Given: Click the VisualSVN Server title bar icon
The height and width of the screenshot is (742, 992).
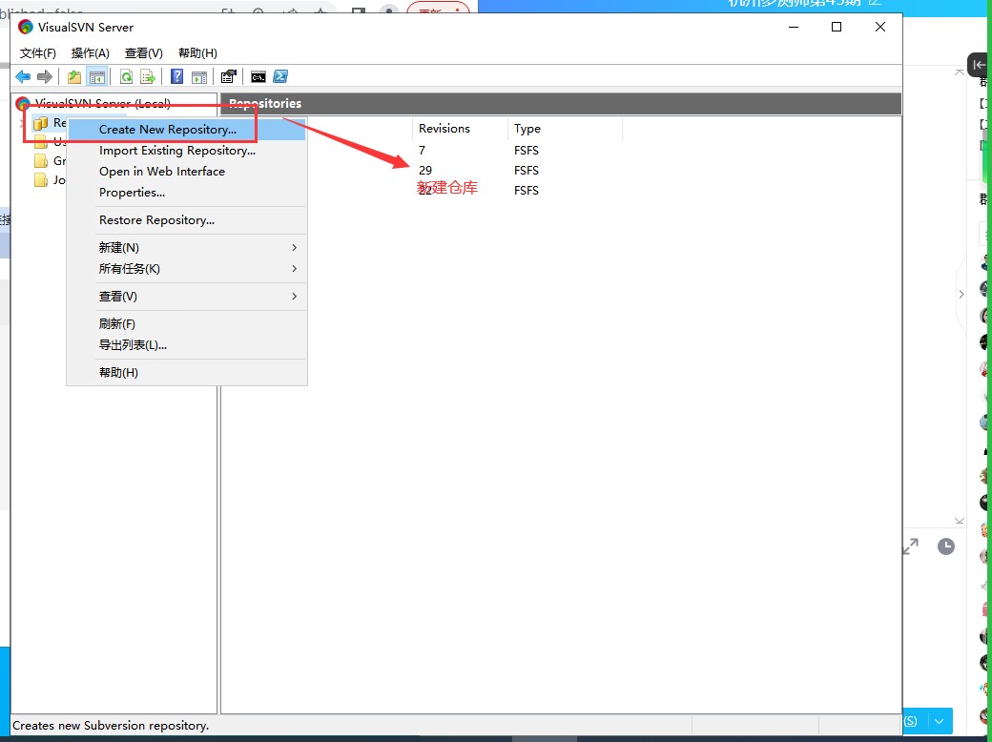Looking at the screenshot, I should point(26,28).
